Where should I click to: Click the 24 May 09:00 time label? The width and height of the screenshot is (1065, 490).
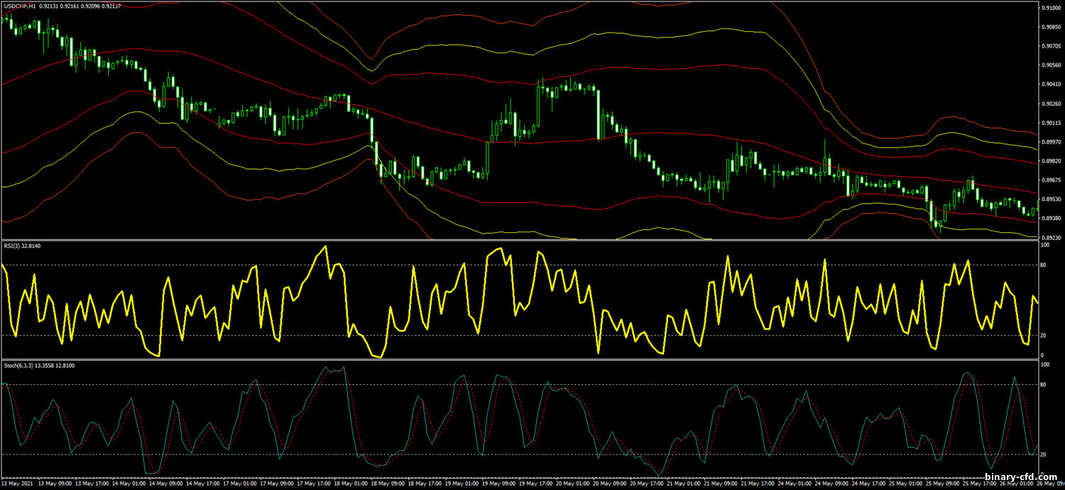click(x=831, y=484)
